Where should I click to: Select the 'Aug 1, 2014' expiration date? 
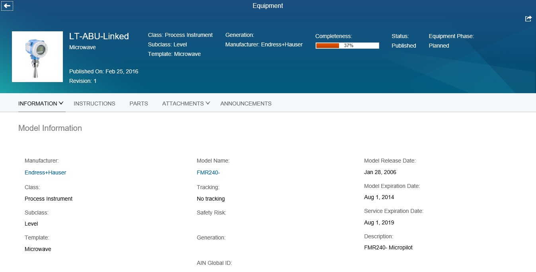coord(379,197)
